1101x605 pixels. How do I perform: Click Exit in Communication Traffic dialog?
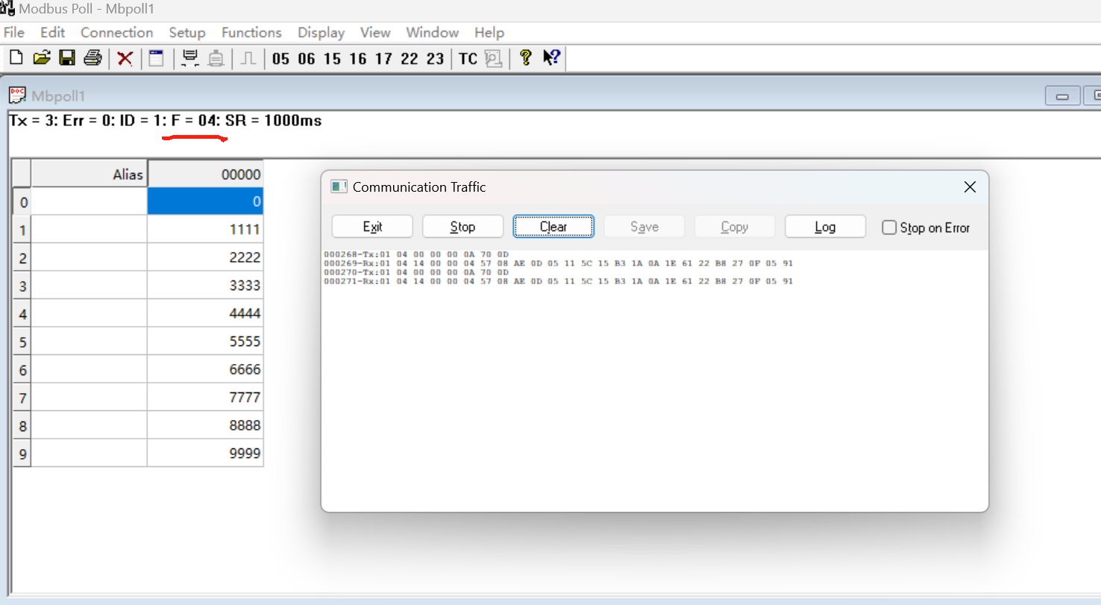coord(372,227)
